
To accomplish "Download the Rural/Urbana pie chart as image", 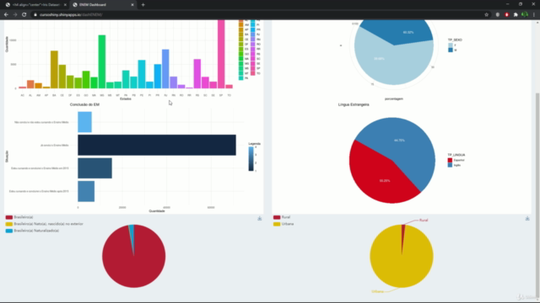I will [527, 218].
